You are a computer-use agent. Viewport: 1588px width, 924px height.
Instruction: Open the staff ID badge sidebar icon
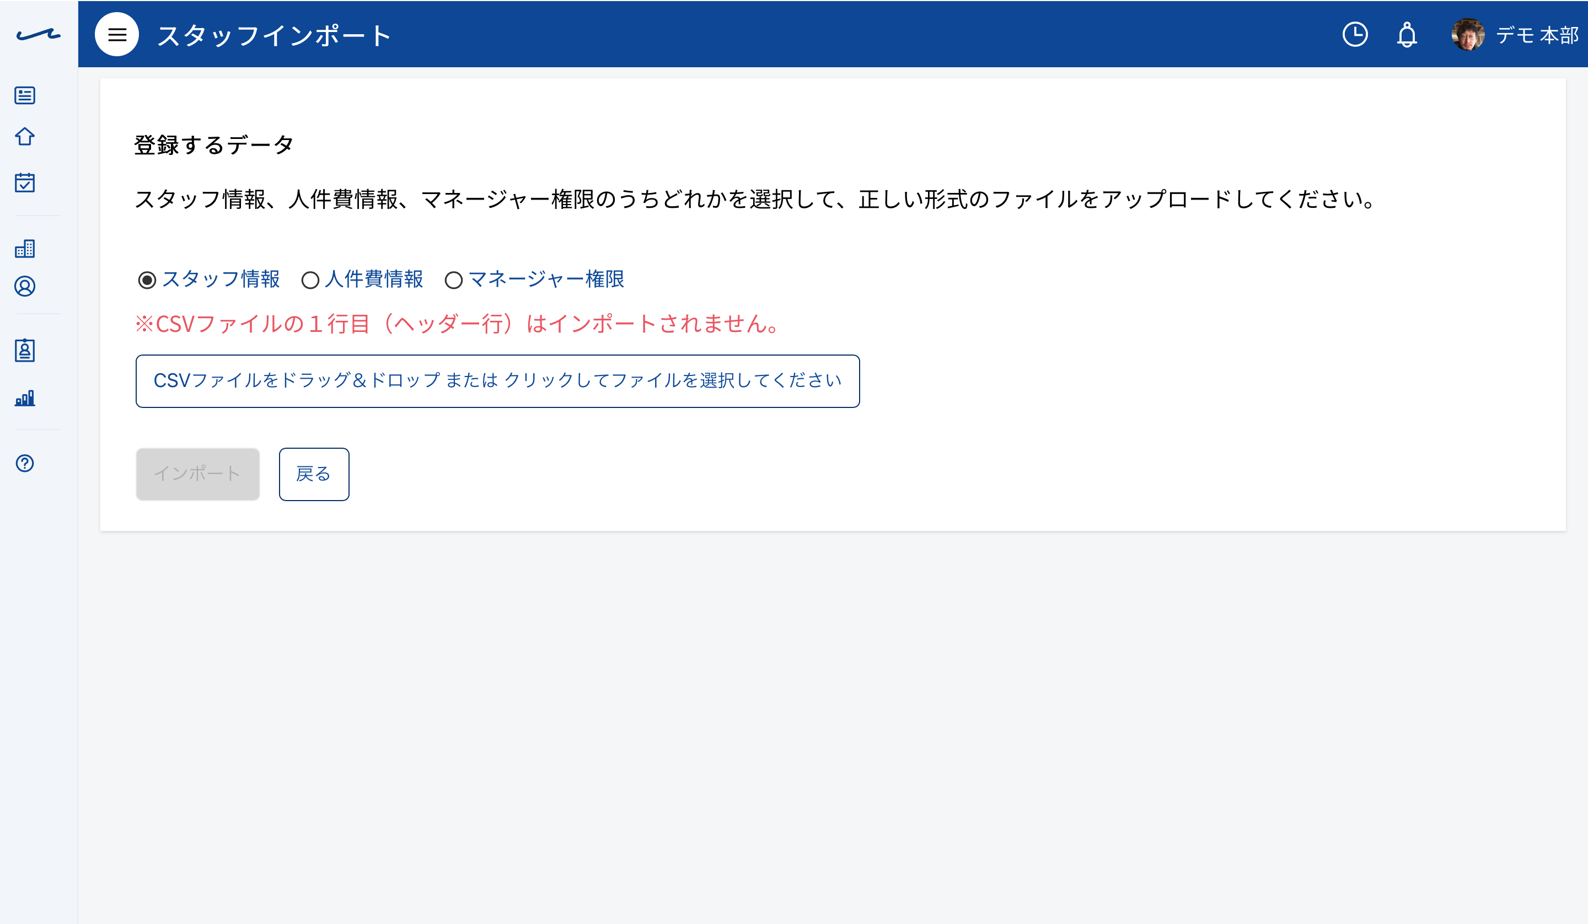click(x=25, y=350)
